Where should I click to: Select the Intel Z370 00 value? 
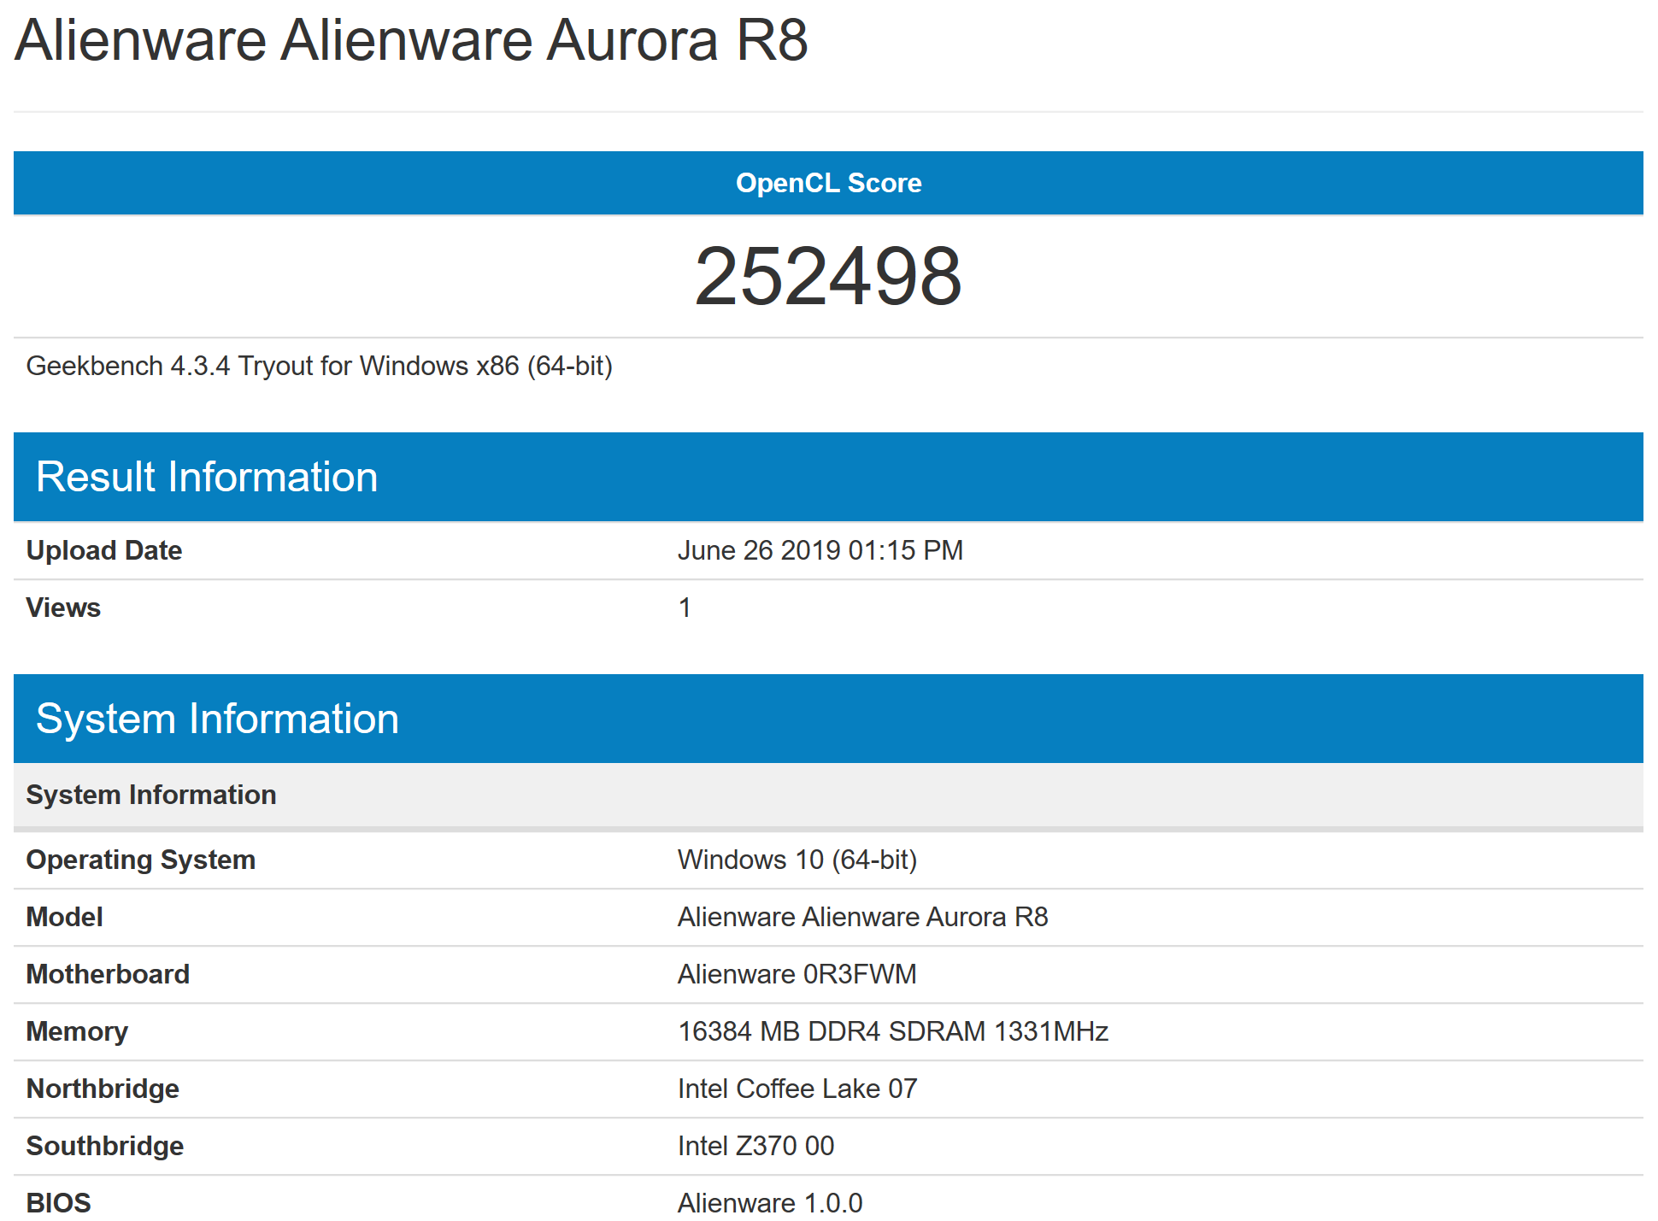pos(756,1146)
